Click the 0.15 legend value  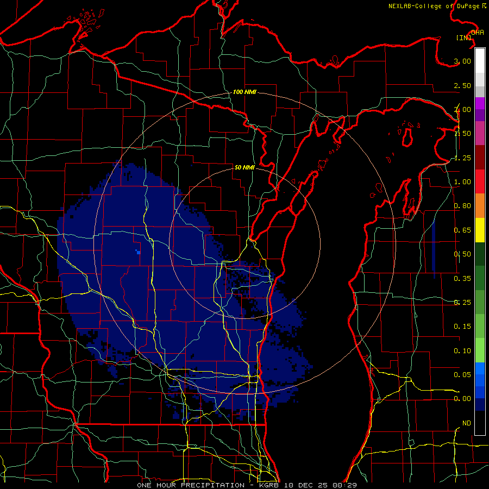462,327
